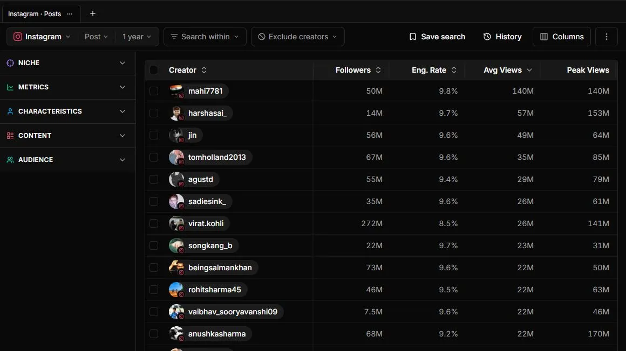Check the box for harshasai_
This screenshot has height=351, width=626.
[154, 113]
